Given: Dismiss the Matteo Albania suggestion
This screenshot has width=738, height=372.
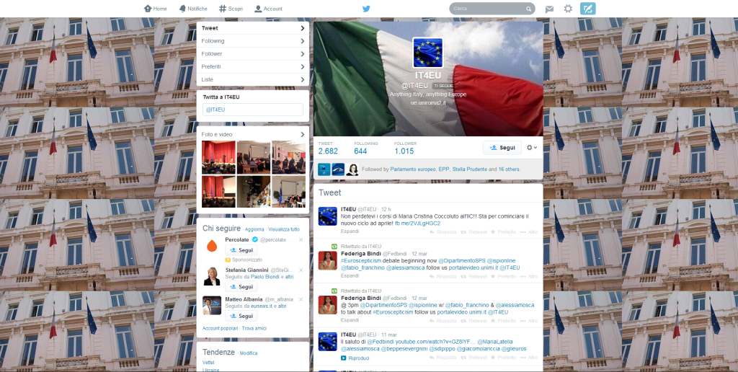Looking at the screenshot, I should click(x=301, y=299).
